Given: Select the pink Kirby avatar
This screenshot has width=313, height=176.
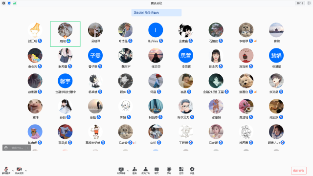Looking at the screenshot, I should coord(246,106).
